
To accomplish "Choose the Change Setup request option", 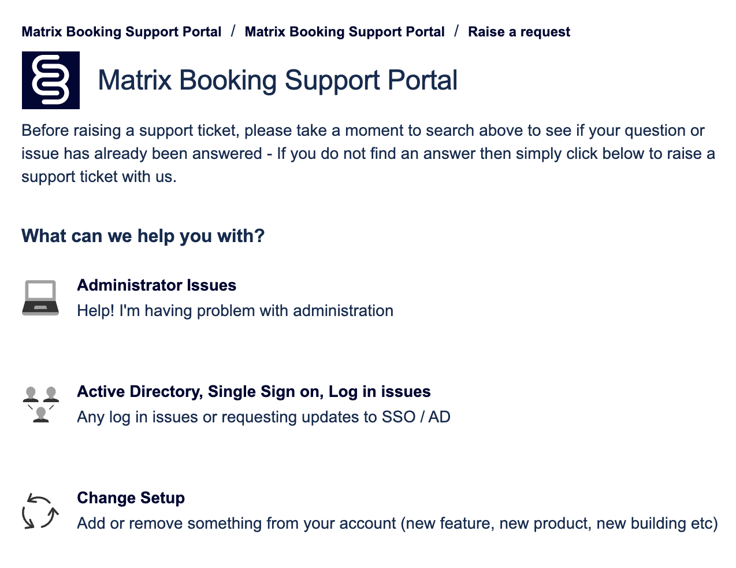I will 131,498.
